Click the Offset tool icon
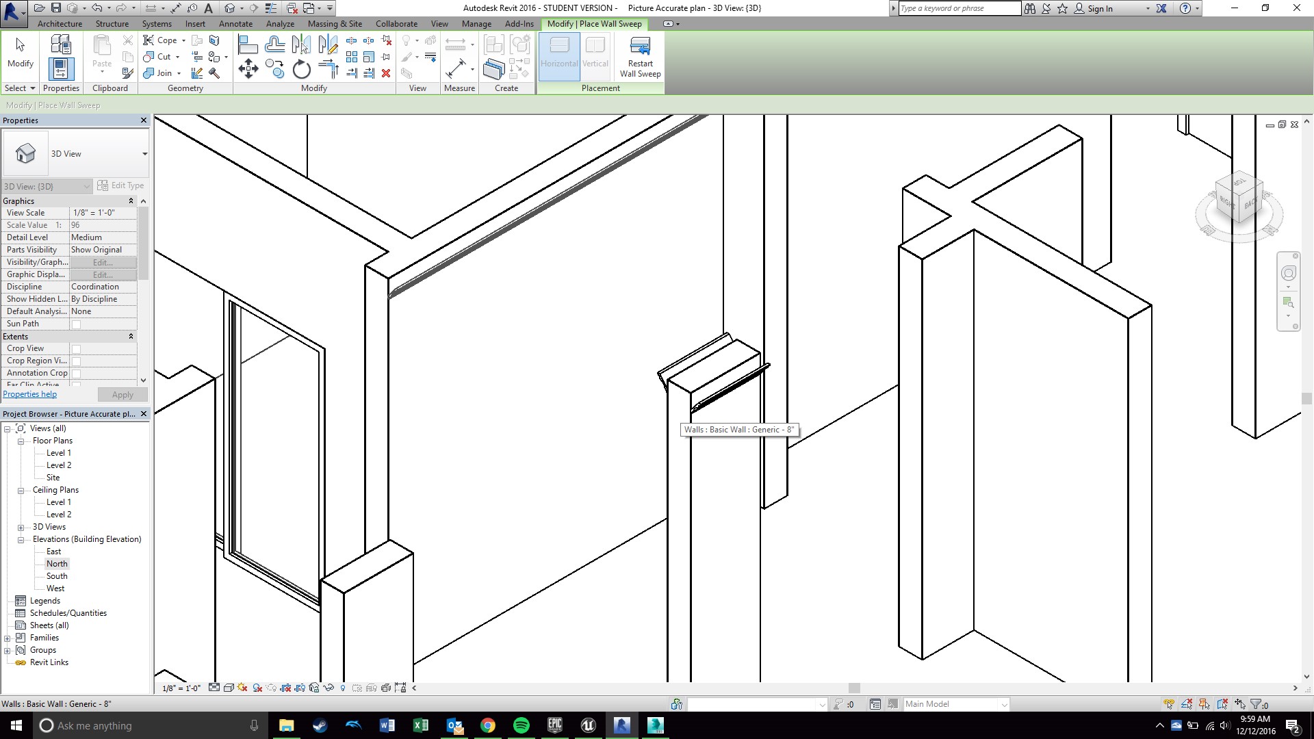This screenshot has height=739, width=1314. tap(274, 45)
